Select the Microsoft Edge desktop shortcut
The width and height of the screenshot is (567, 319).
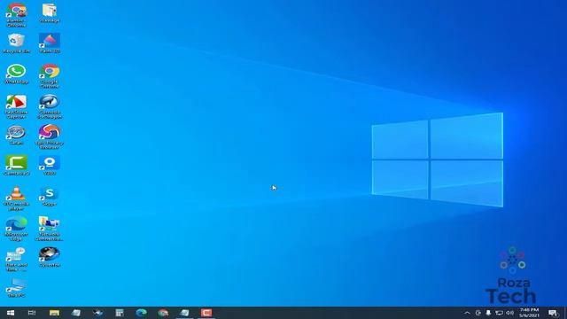(x=16, y=229)
